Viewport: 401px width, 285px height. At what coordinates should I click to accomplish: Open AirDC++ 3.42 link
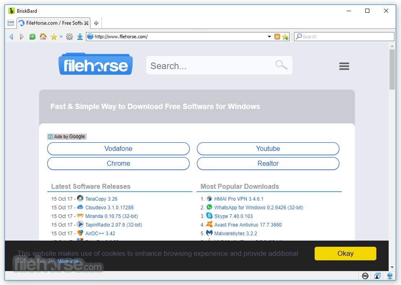point(100,234)
